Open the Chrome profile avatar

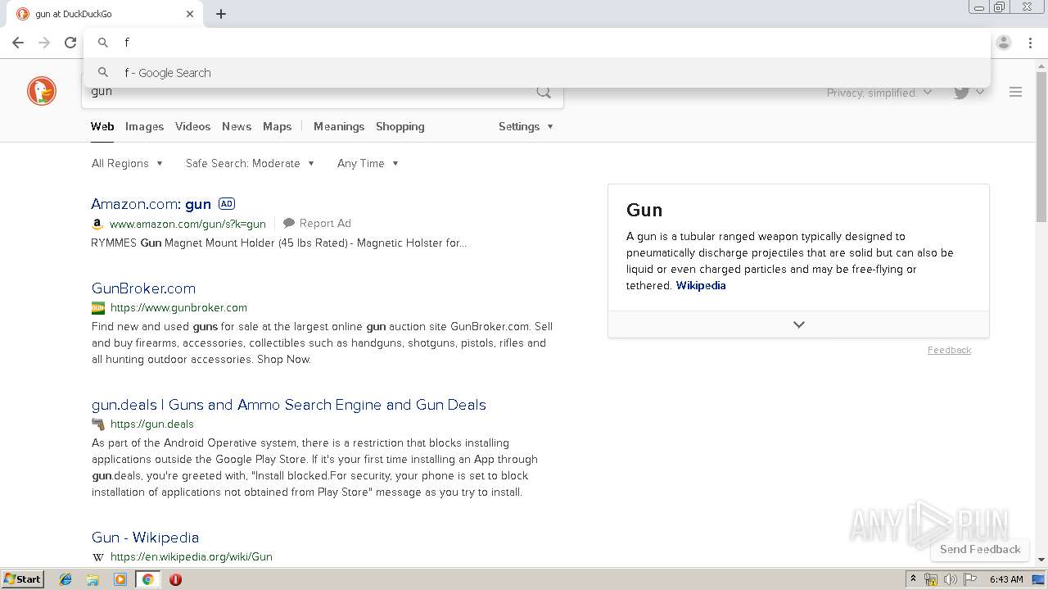(1004, 43)
